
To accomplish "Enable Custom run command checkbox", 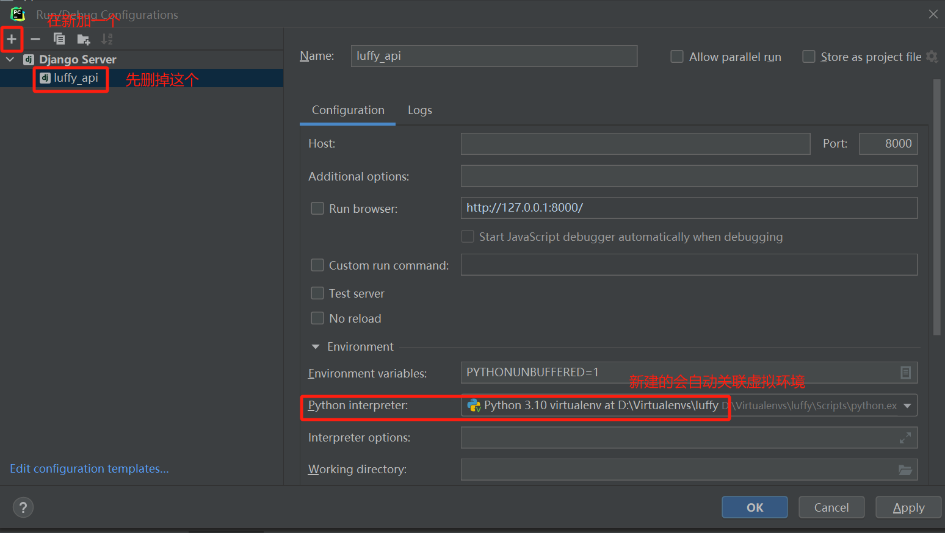I will point(317,265).
